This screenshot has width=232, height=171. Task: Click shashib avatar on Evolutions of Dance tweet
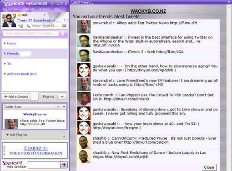pos(84,156)
